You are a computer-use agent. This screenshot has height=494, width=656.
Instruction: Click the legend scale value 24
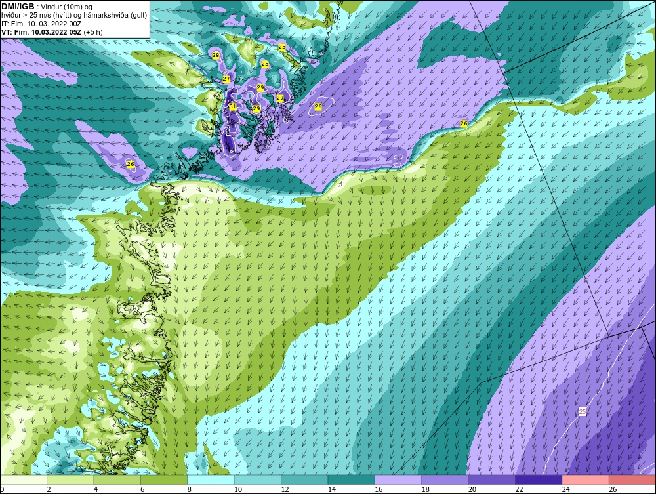566,489
